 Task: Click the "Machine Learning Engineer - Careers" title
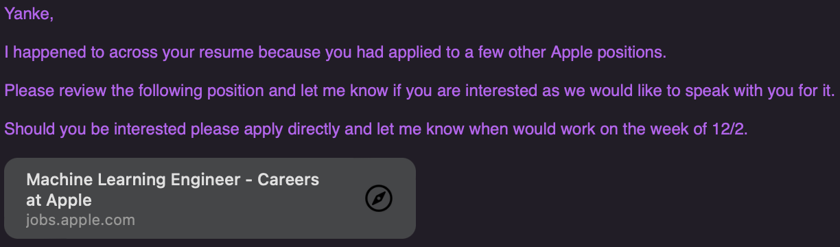tap(173, 180)
